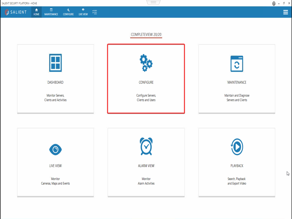This screenshot has width=292, height=219.
Task: Select the Configure gears icon tile
Action: coord(146,63)
